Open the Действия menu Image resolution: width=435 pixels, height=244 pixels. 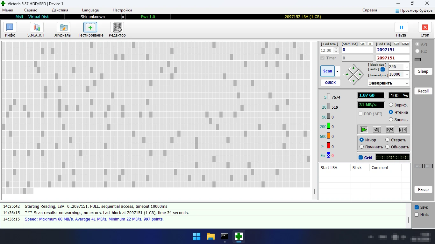(x=60, y=10)
